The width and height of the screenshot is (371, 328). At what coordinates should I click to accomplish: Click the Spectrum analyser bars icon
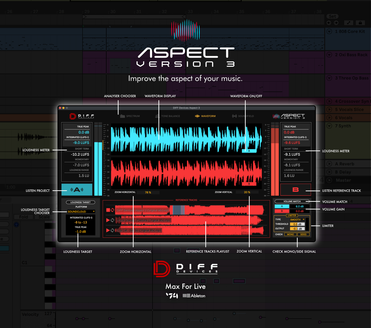[122, 116]
